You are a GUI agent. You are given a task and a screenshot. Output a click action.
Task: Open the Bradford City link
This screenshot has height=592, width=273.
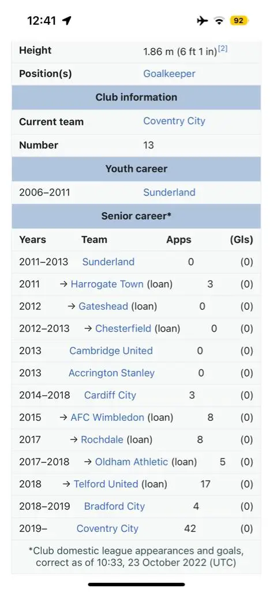point(115,506)
